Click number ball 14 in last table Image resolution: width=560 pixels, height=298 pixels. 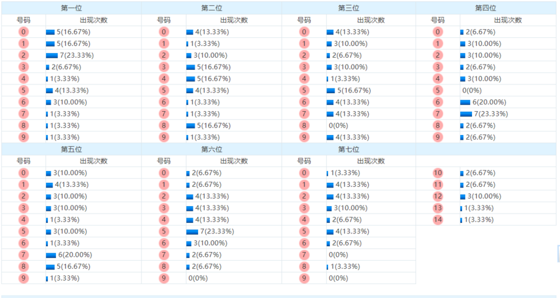pos(438,220)
